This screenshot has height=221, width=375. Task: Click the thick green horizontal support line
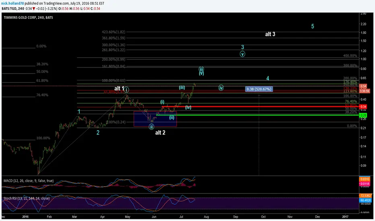click(x=258, y=115)
